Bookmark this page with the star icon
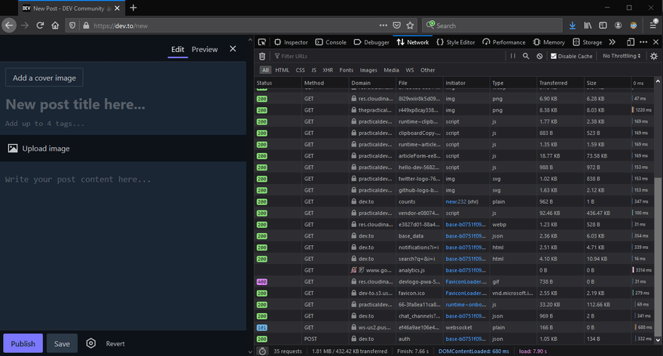Image resolution: width=663 pixels, height=356 pixels. pyautogui.click(x=410, y=26)
